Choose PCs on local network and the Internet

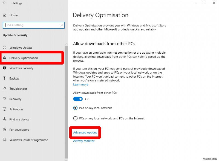[75, 118]
